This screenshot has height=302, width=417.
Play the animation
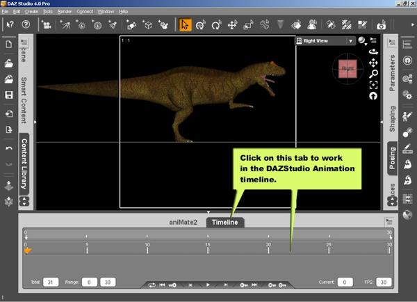click(x=208, y=285)
